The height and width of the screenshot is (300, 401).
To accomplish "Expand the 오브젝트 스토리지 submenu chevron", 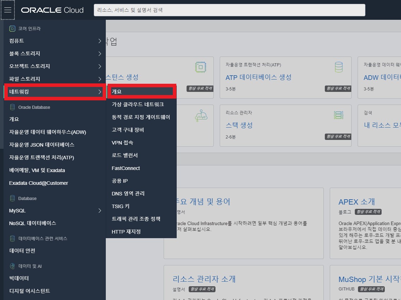I will click(100, 66).
